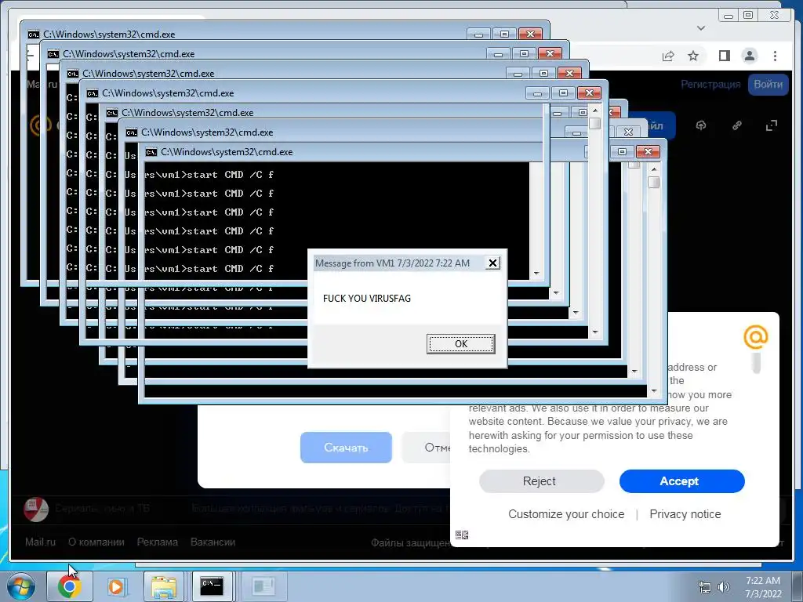
Task: Click the chain link icon
Action: (737, 125)
